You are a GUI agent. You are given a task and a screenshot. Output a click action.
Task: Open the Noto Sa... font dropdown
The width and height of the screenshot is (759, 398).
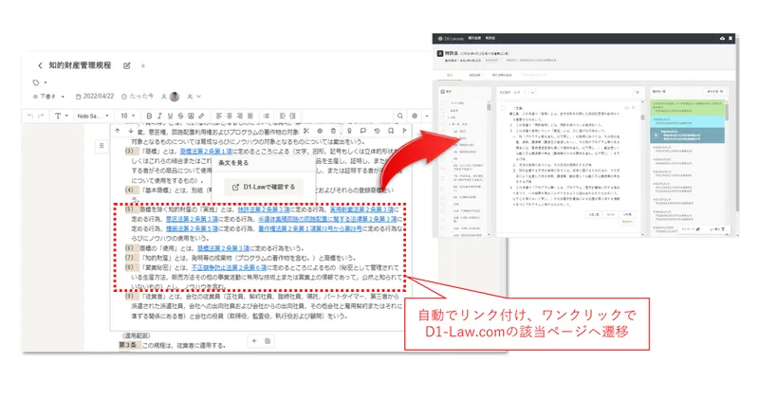pyautogui.click(x=93, y=116)
